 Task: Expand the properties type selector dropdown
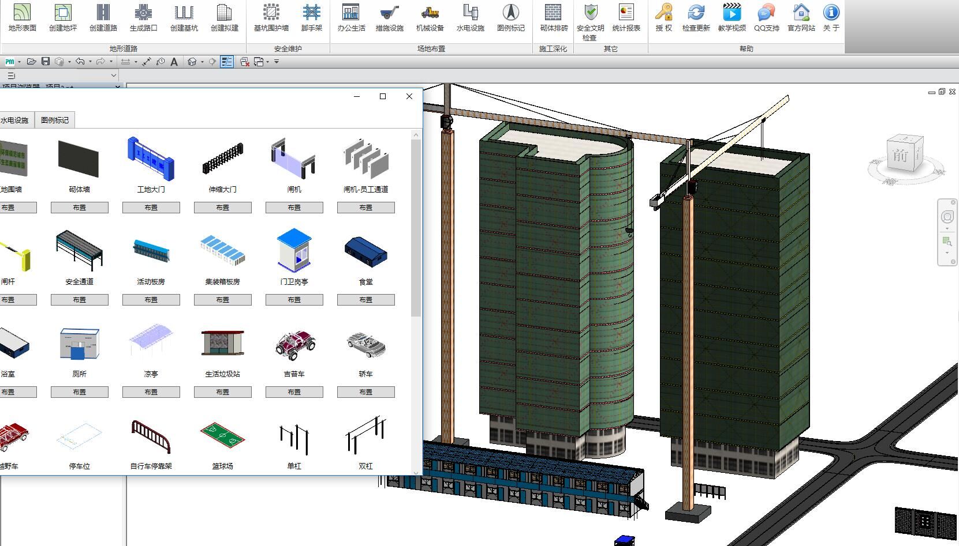pyautogui.click(x=113, y=75)
